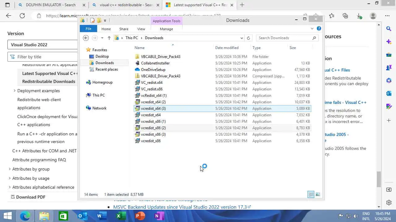Sort files by Size column header
The image size is (396, 222).
coord(293,48)
